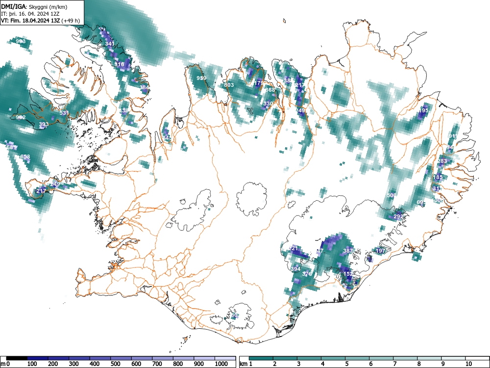
Task: Choose the dark teal swatch between 1 and 2 km
Action: pyautogui.click(x=261, y=358)
